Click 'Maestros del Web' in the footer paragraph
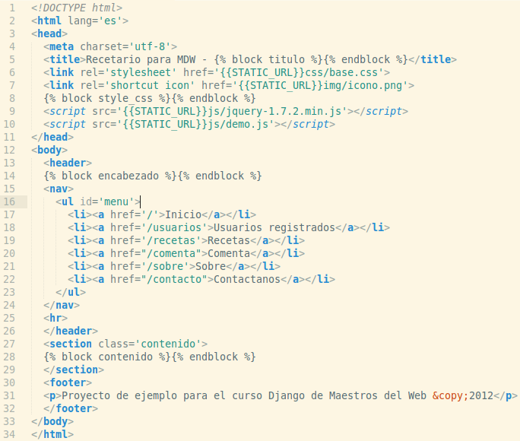 (x=378, y=395)
